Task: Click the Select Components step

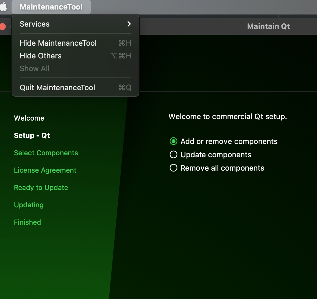Action: [46, 153]
